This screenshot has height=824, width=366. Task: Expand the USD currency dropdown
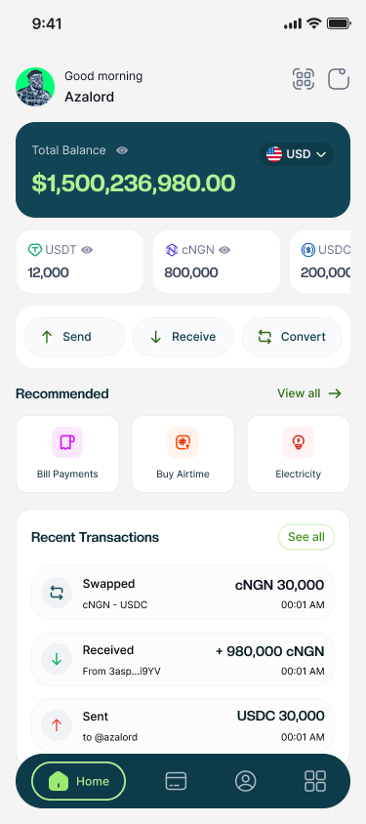click(x=297, y=154)
